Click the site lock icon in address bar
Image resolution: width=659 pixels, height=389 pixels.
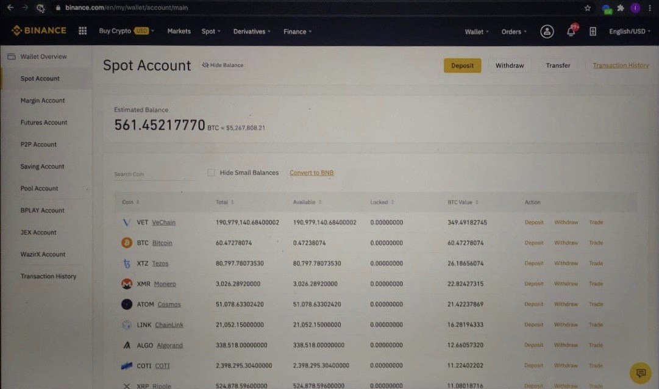tap(58, 7)
